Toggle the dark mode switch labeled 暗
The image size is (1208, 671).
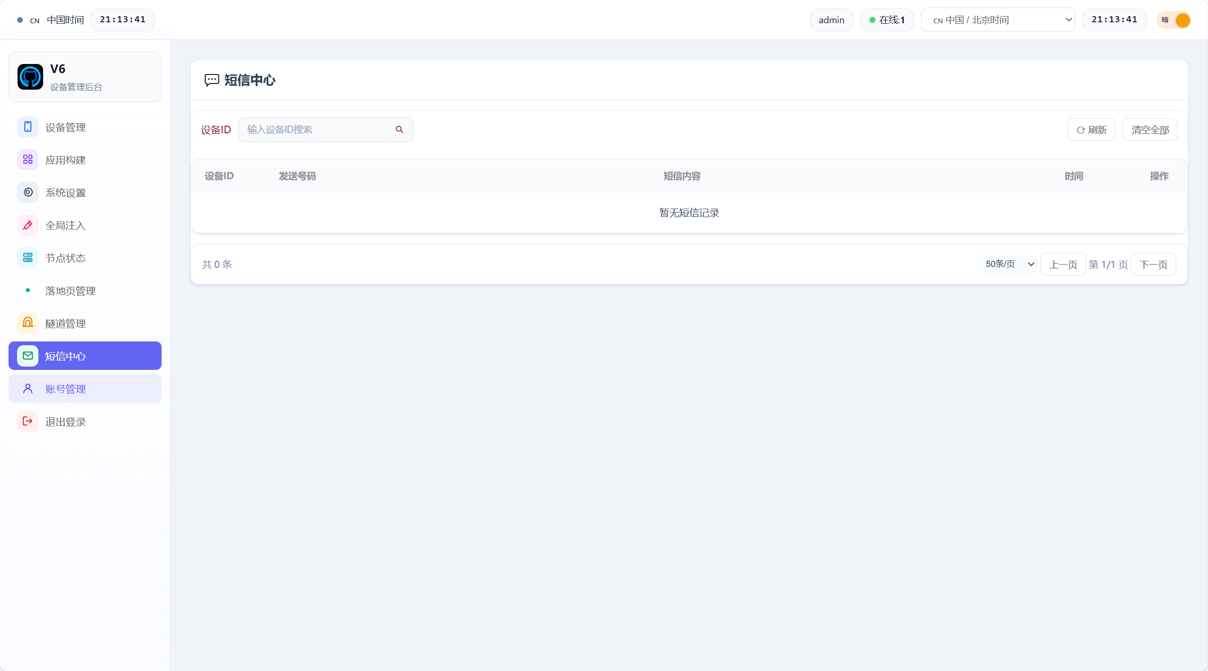1174,20
